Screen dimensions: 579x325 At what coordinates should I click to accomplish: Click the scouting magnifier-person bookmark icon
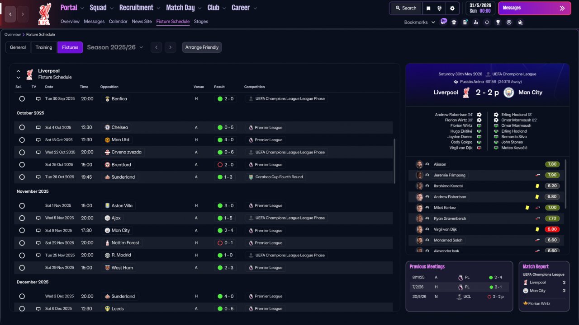point(476,22)
